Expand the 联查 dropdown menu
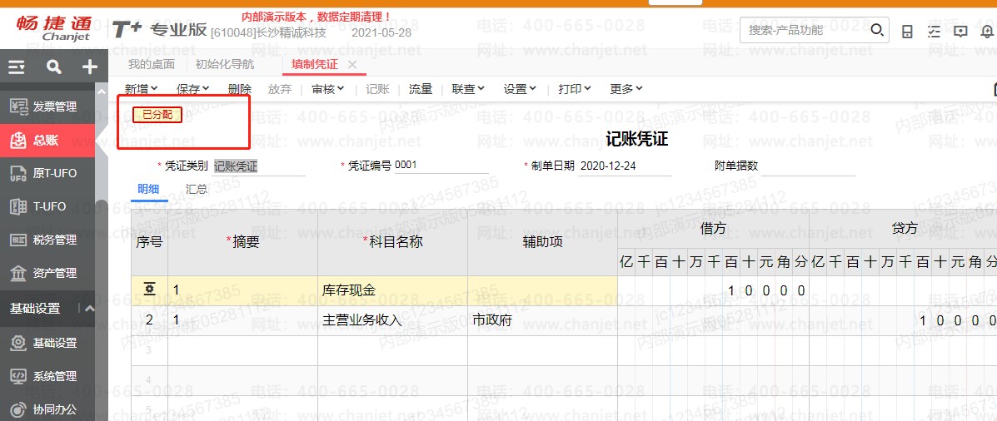Screen dimensions: 997x421 tap(469, 90)
